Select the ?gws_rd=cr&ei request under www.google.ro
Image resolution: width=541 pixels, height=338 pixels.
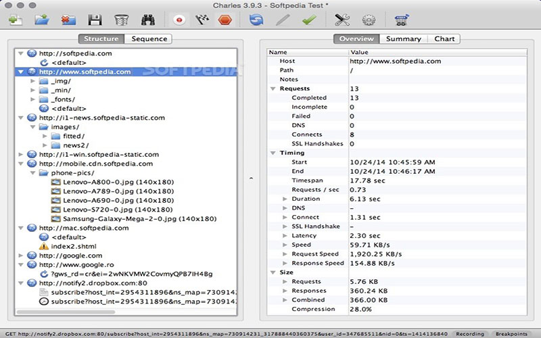click(x=131, y=274)
